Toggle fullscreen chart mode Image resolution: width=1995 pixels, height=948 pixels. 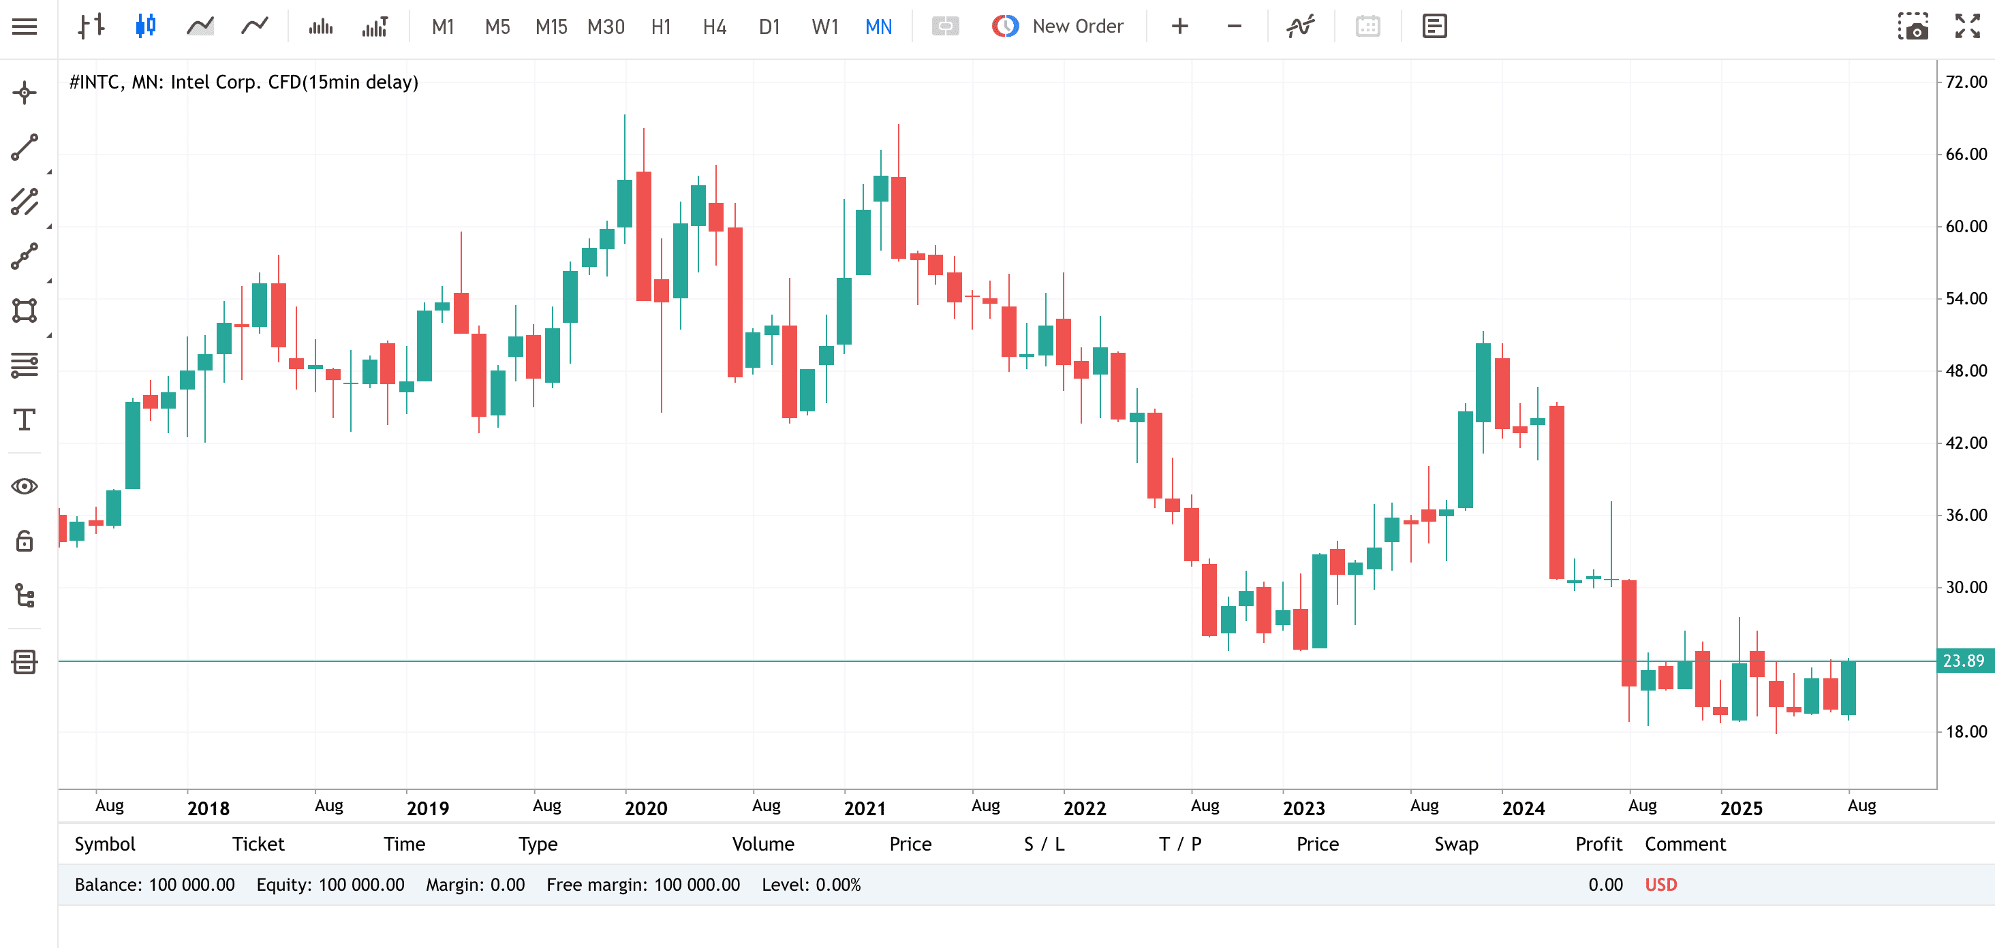[1967, 27]
